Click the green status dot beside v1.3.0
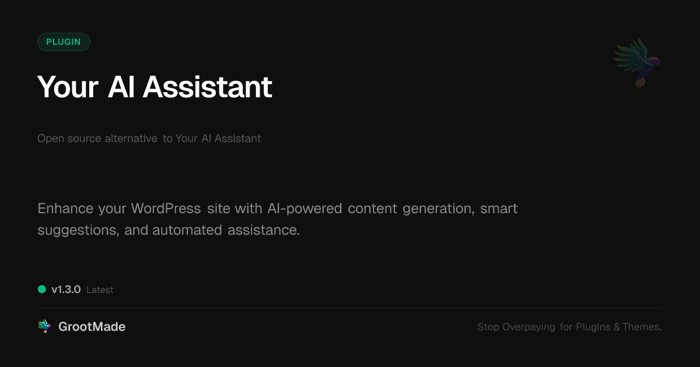 tap(42, 289)
